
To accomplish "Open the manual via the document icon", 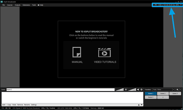I will [77, 52].
